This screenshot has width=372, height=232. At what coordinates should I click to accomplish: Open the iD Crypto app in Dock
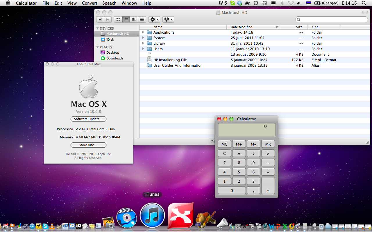(78, 226)
